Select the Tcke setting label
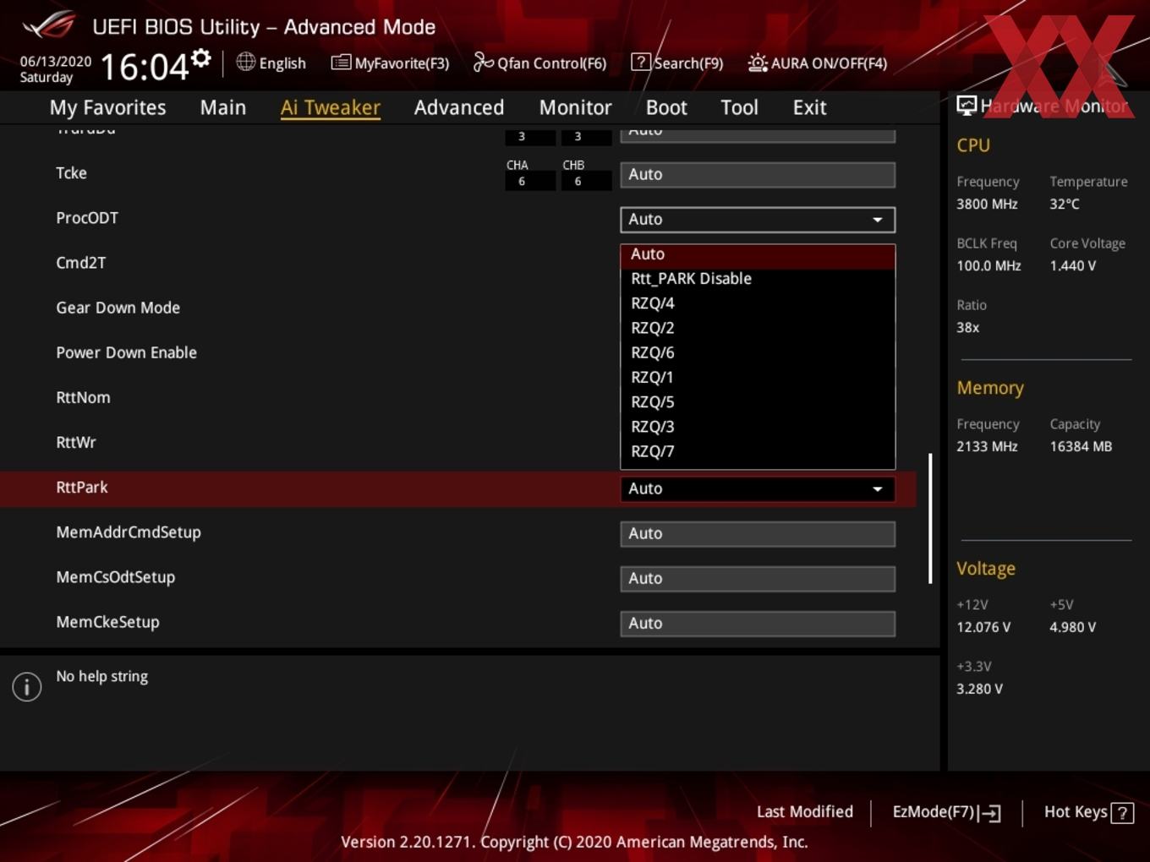 pyautogui.click(x=71, y=173)
